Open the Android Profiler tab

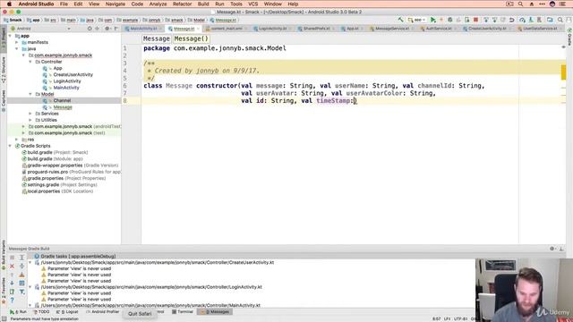point(103,312)
